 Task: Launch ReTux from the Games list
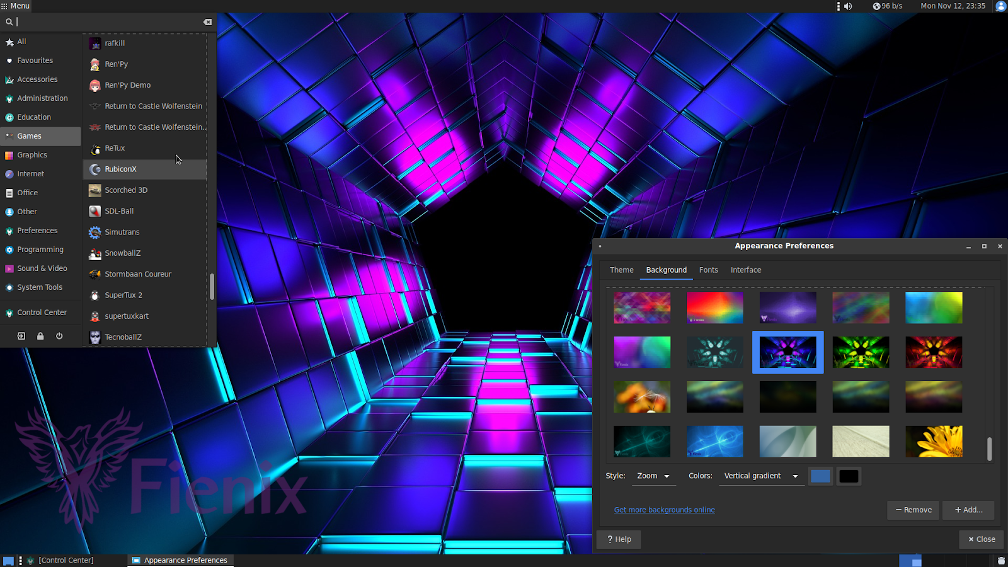115,148
